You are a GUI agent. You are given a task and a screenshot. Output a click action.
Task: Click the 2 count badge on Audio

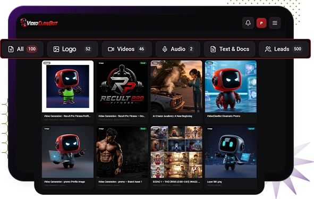(x=191, y=49)
